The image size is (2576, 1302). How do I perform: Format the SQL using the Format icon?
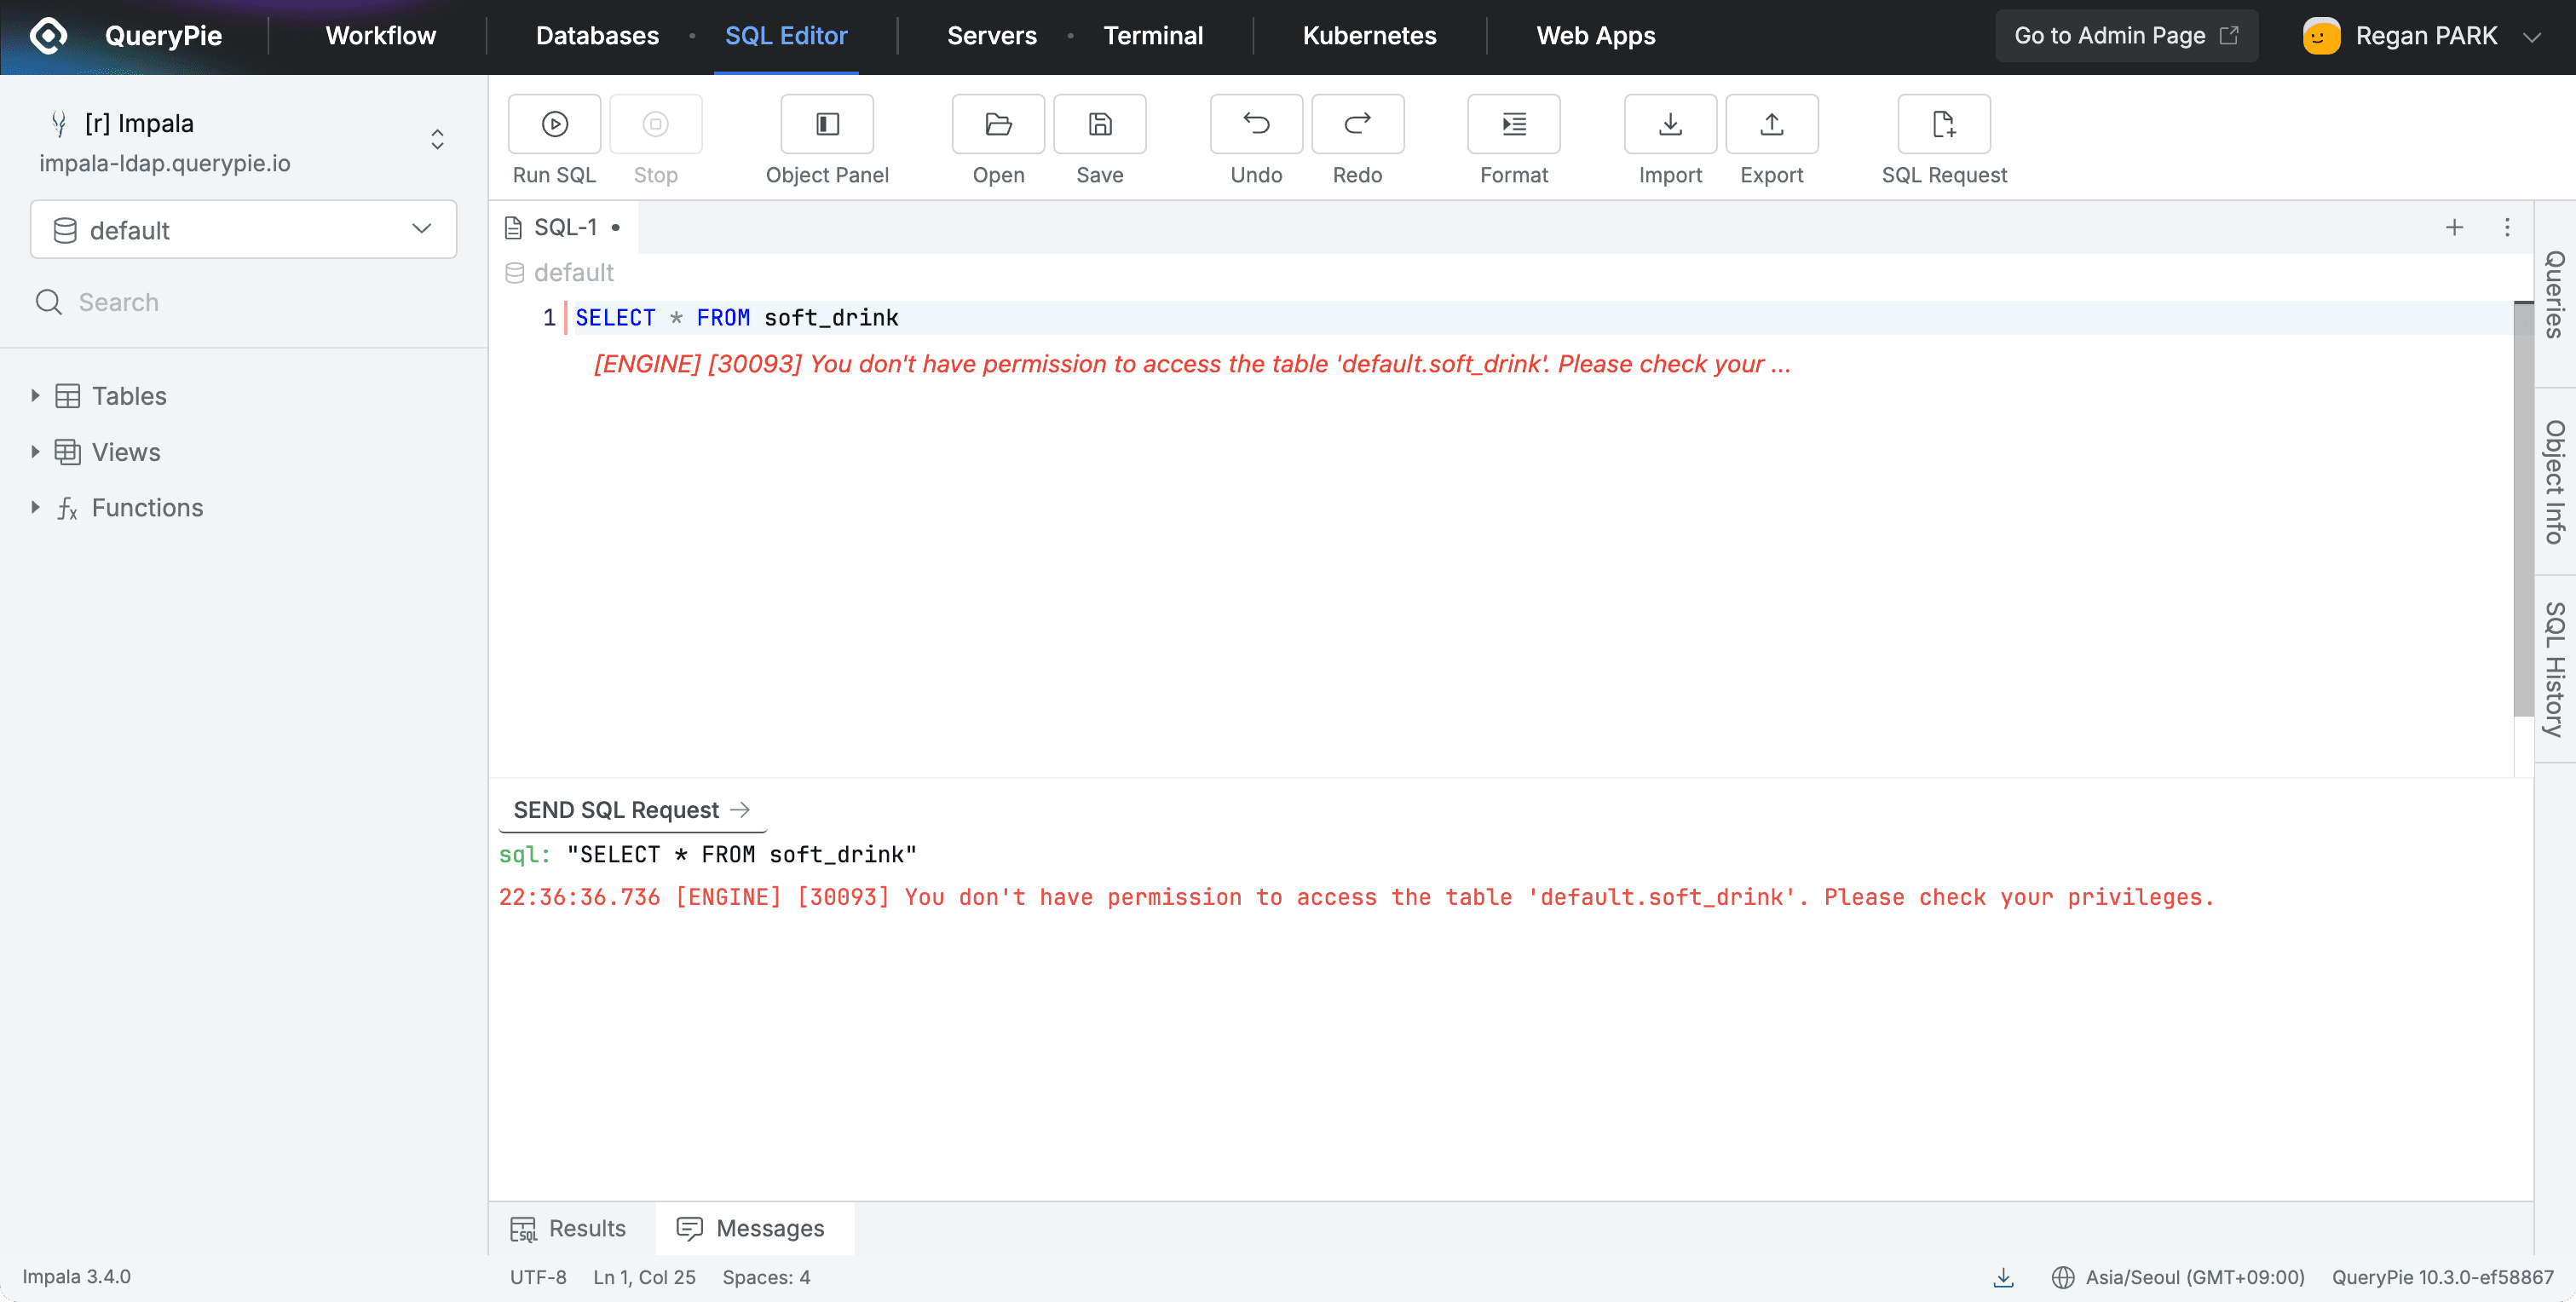tap(1513, 124)
